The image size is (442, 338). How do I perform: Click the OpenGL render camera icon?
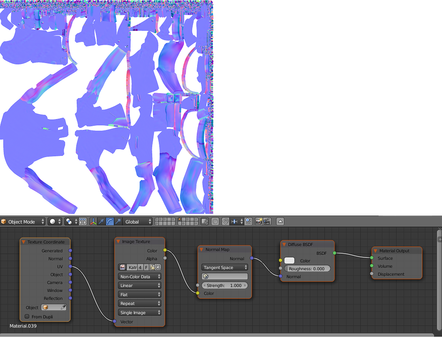259,222
